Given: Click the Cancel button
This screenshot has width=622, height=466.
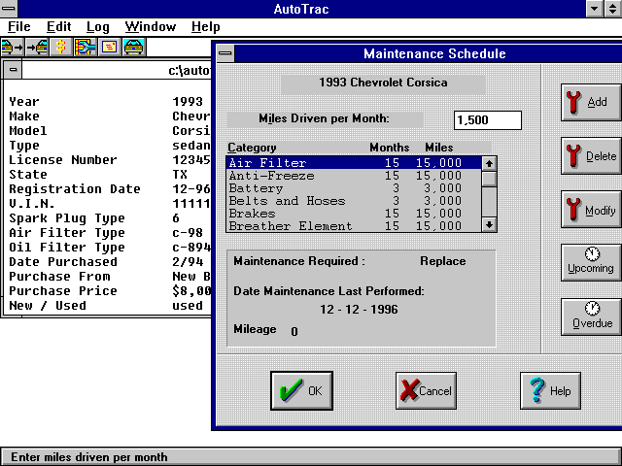Looking at the screenshot, I should pos(426,390).
